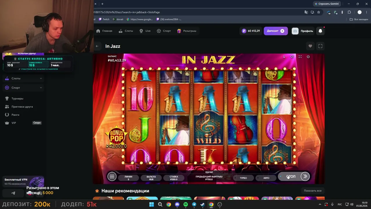This screenshot has height=209, width=371.
Task: Open Спорт in top navigation
Action: (x=164, y=31)
